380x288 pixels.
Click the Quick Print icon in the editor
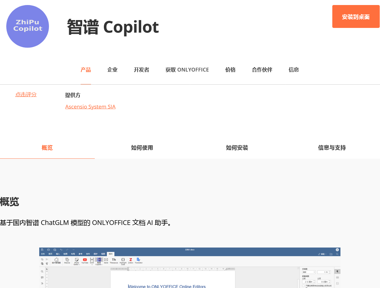click(55, 250)
